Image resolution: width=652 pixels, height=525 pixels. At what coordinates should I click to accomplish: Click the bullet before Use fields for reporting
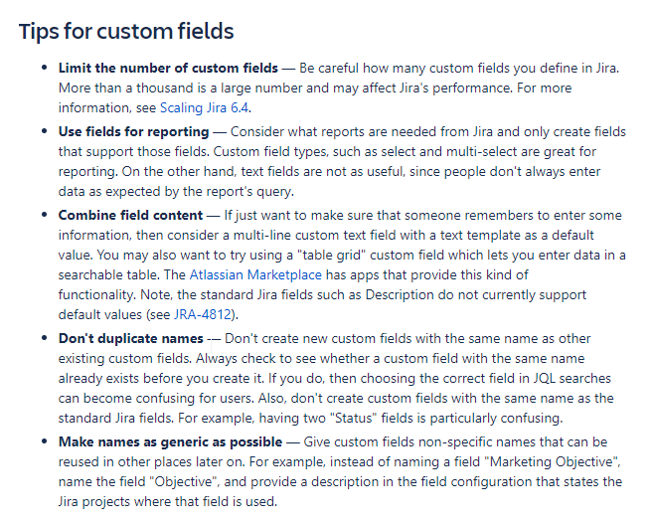pyautogui.click(x=45, y=131)
